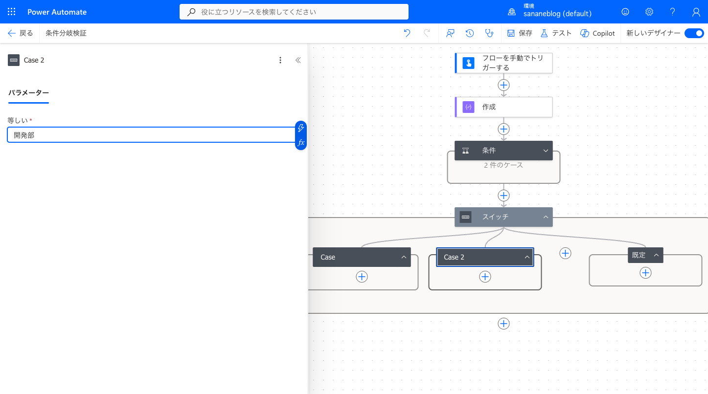Screen dimensions: 708x394
Task: Click the 戻る back button
Action: 21,33
